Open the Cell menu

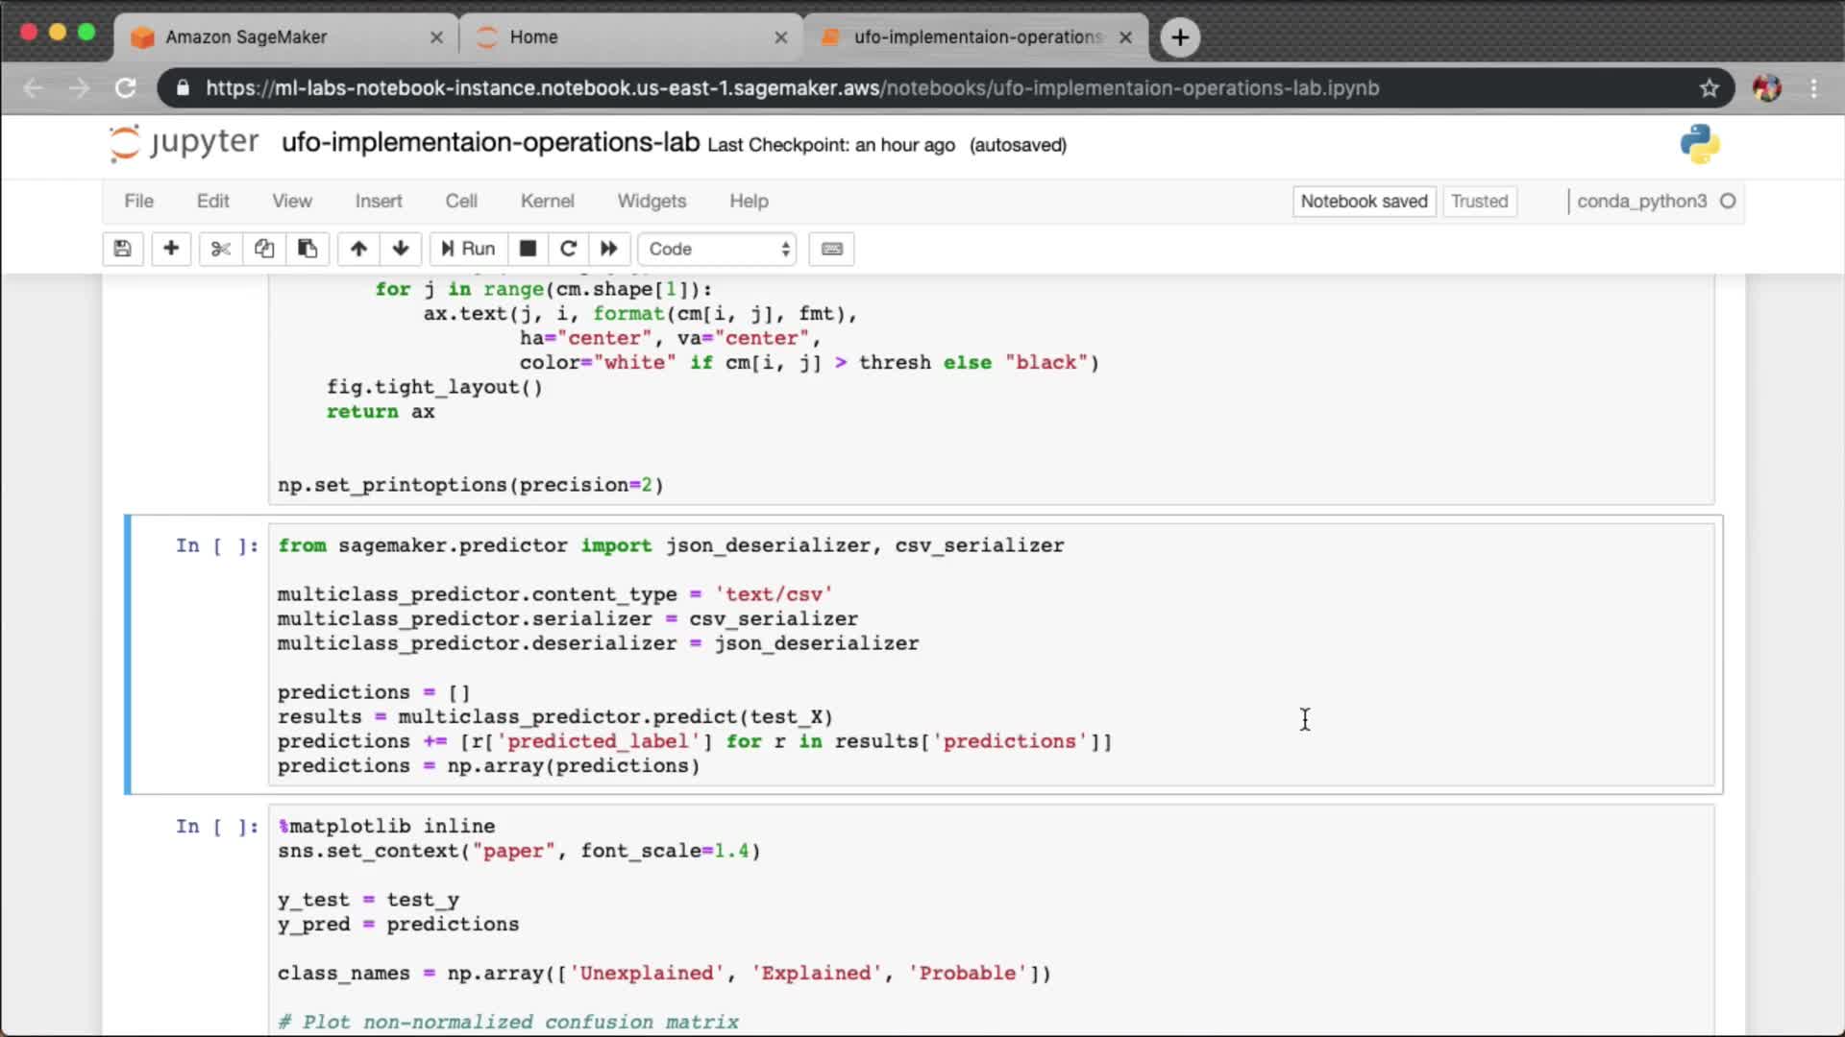(x=460, y=201)
